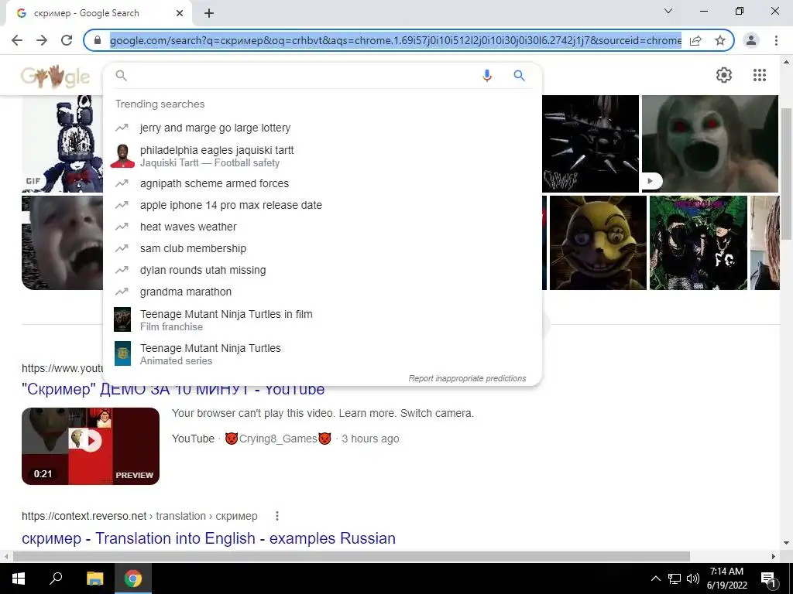Image resolution: width=793 pixels, height=594 pixels.
Task: Start voice search with the microphone icon
Action: click(x=487, y=76)
